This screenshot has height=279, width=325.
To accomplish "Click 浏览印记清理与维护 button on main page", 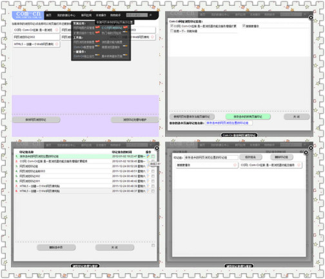I will 135,119.
